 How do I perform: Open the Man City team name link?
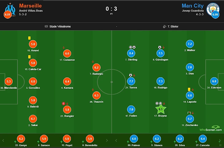coord(193,6)
